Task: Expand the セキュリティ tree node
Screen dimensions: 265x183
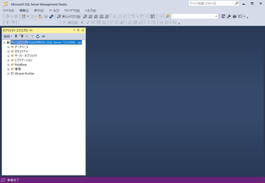Action: [x=8, y=51]
